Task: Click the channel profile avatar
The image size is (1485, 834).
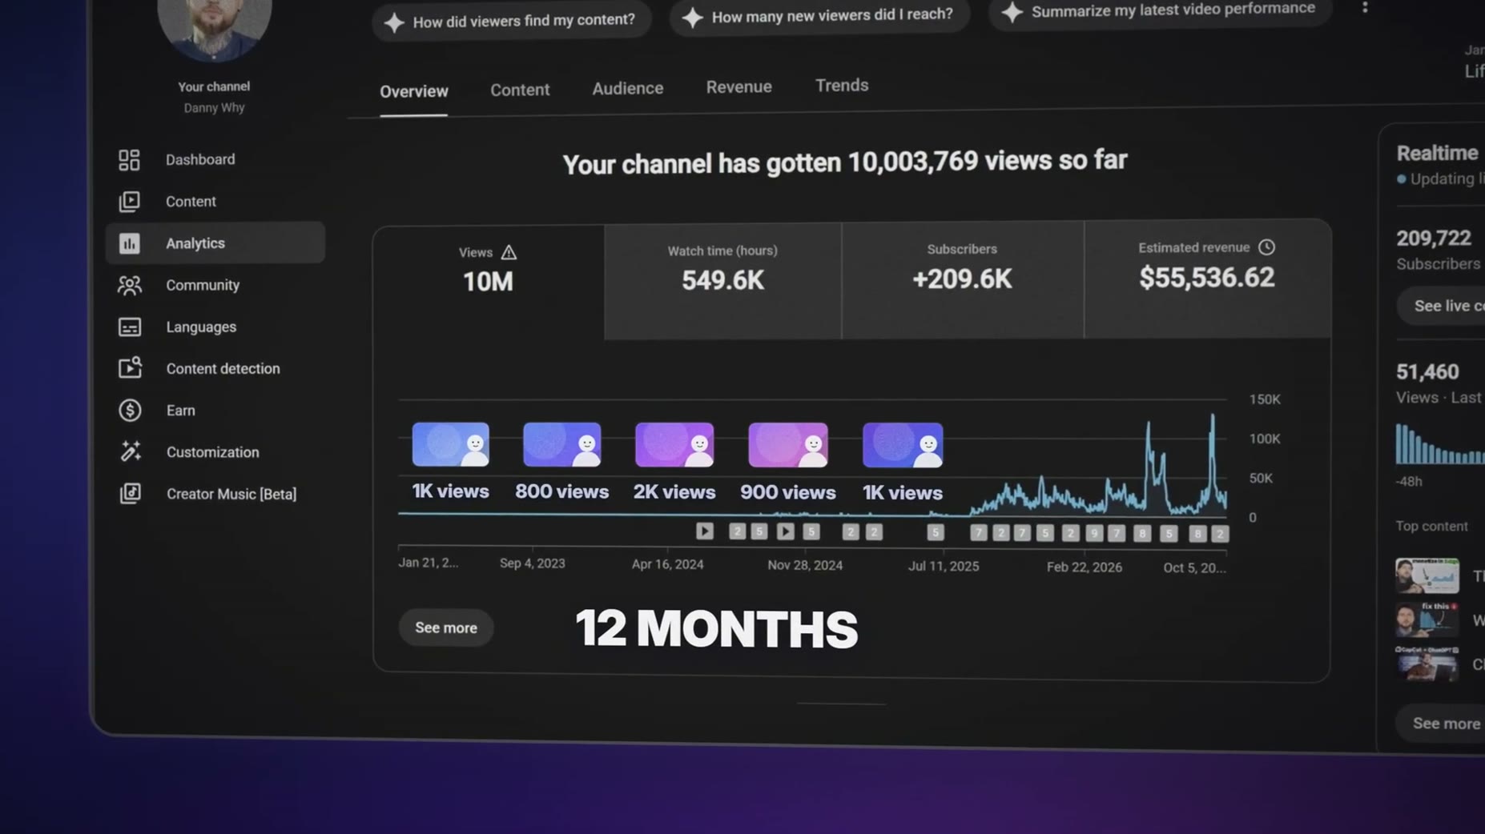Action: [214, 24]
